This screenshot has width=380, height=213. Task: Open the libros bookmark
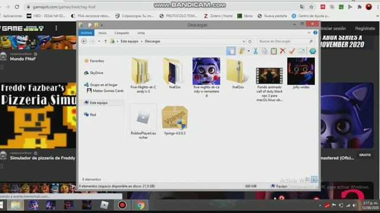point(245,16)
